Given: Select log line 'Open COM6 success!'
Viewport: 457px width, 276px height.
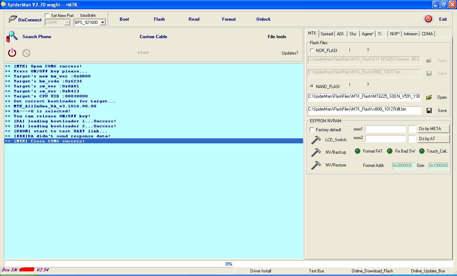Looking at the screenshot, I should point(154,66).
